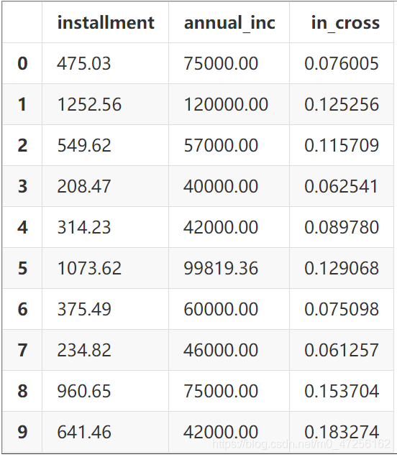This screenshot has width=397, height=457.
Task: Click installment value 314.23
Action: 84,227
